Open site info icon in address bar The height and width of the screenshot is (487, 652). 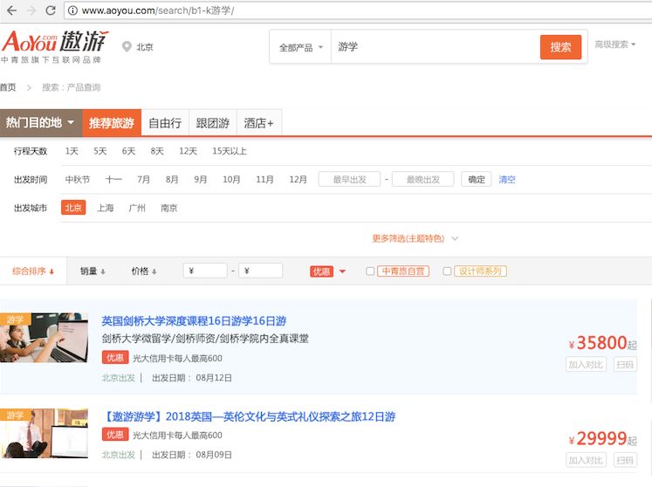click(72, 10)
